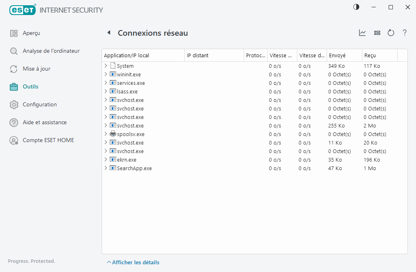Expand the ekrn.exe connections

(x=106, y=160)
